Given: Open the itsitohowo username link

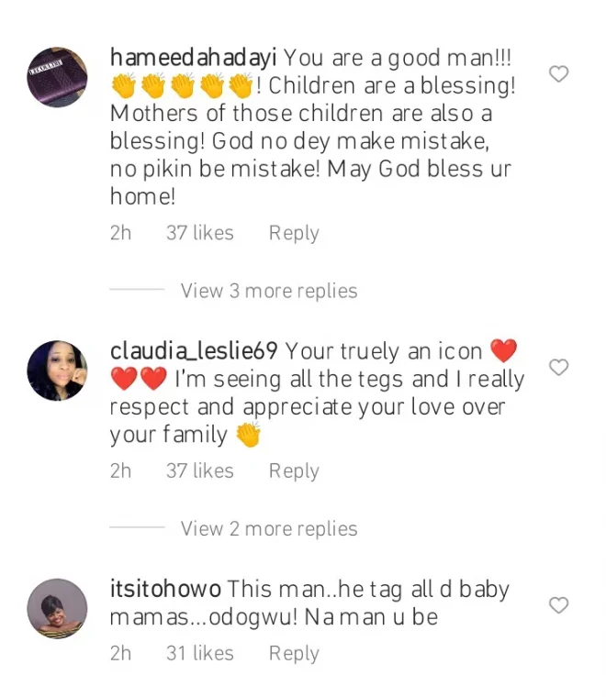Looking at the screenshot, I should click(x=165, y=589).
